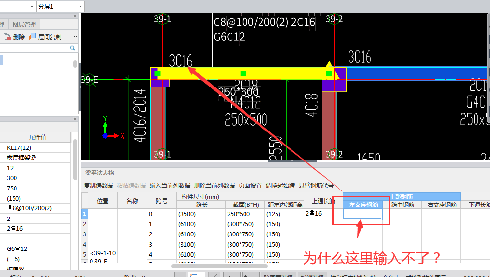Click the empty 左支座钢筋 cell in row 1
490x277 pixels.
tap(363, 214)
